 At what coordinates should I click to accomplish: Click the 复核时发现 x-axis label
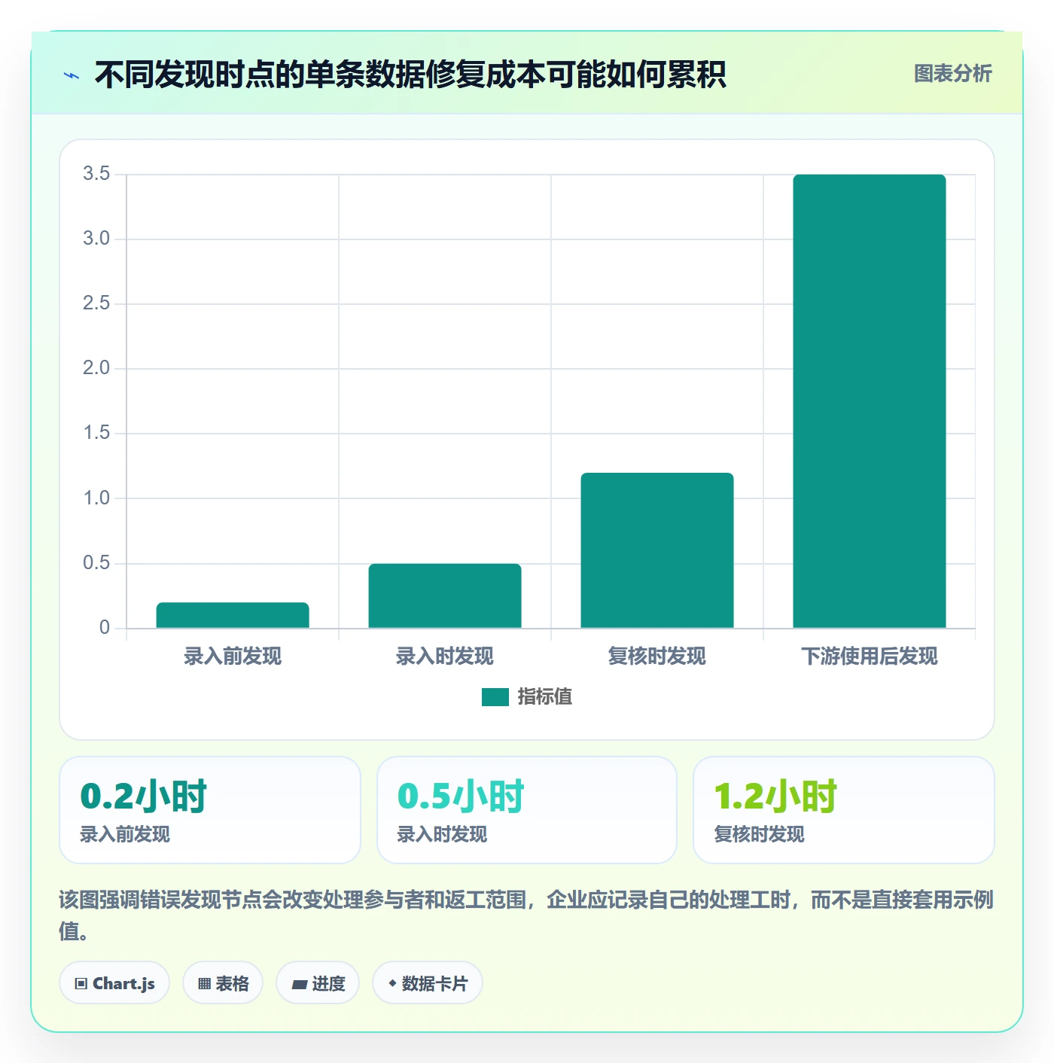pyautogui.click(x=657, y=656)
